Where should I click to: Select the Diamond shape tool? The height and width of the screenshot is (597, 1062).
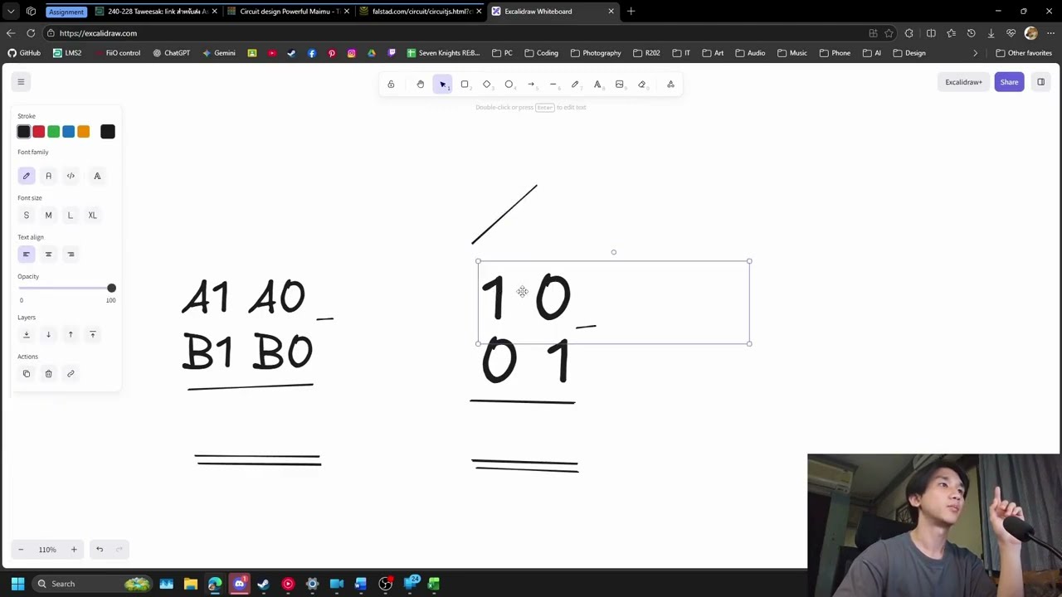(x=487, y=84)
